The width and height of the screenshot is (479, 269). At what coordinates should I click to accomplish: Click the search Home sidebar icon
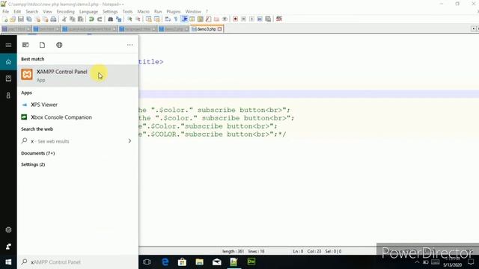coord(8,62)
